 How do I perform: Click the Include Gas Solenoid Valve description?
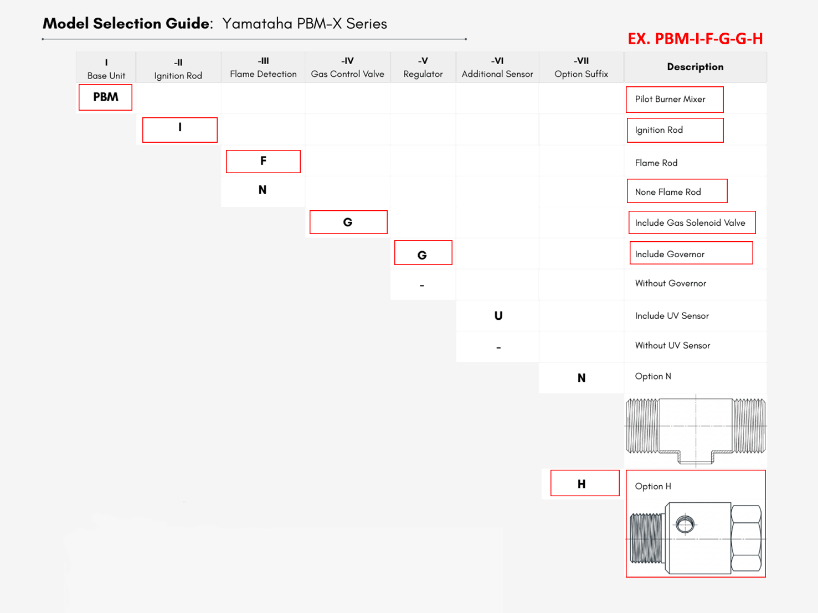(x=691, y=223)
